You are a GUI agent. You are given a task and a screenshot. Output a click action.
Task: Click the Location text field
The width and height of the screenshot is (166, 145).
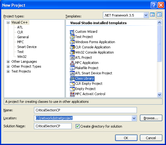(x=83, y=118)
